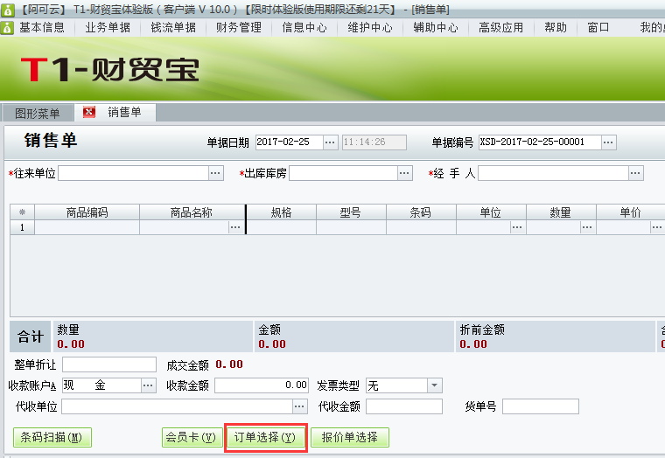665x458 pixels.
Task: Click the 条码扫描(M) button
Action: click(x=52, y=437)
